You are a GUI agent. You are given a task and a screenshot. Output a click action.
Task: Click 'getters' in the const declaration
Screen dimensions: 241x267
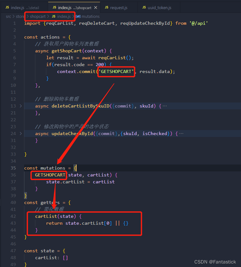click(x=50, y=203)
